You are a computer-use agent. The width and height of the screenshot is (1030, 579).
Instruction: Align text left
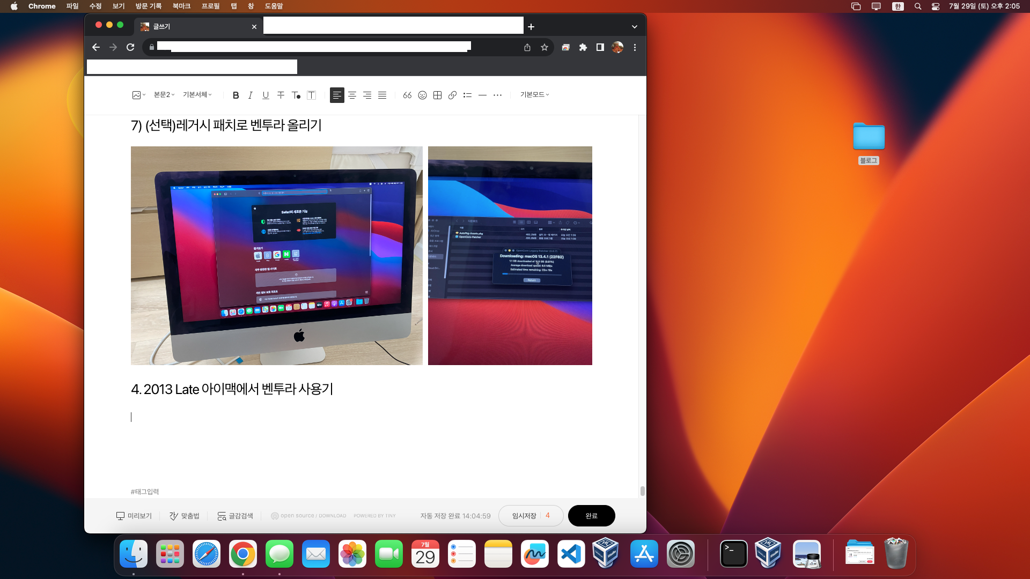[x=337, y=95]
